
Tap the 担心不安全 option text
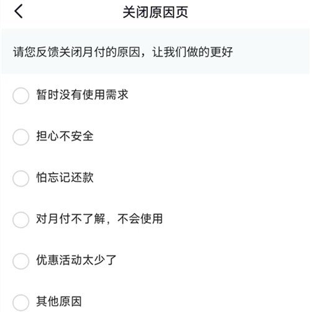(65, 136)
